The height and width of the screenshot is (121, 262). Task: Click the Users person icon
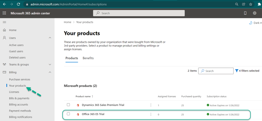point(5,38)
